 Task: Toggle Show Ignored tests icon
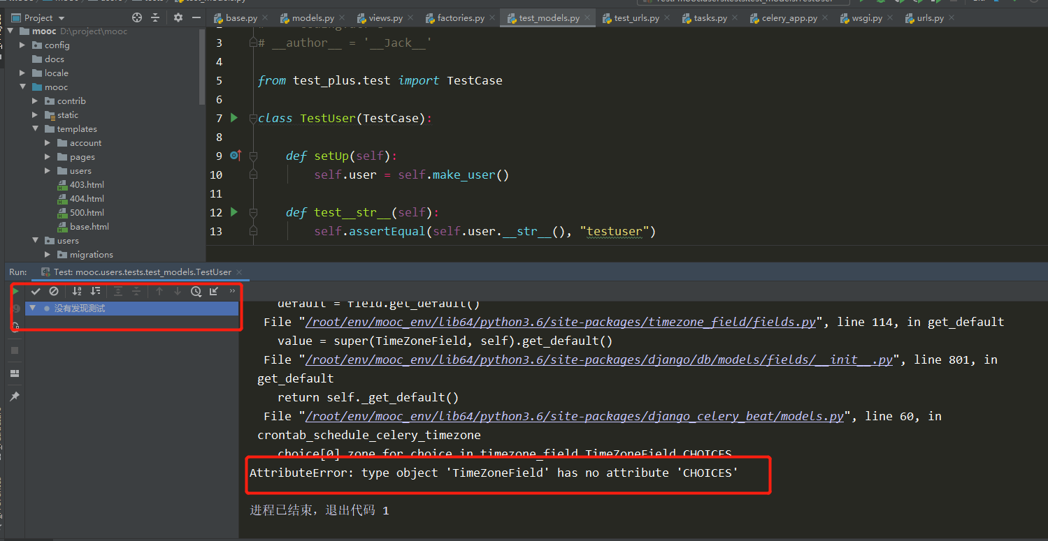[54, 291]
